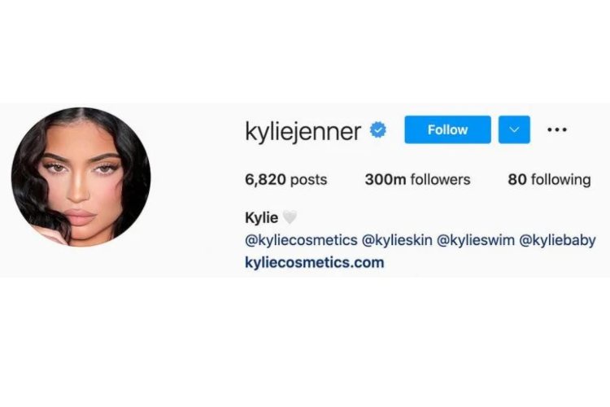View the 6,820 posts count
610x407 pixels.
click(286, 180)
